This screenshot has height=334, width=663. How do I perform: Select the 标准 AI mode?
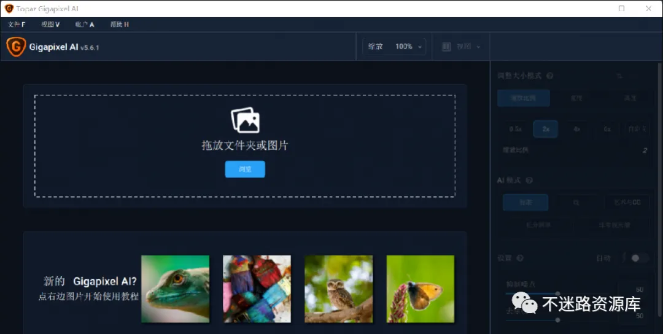[x=525, y=203]
